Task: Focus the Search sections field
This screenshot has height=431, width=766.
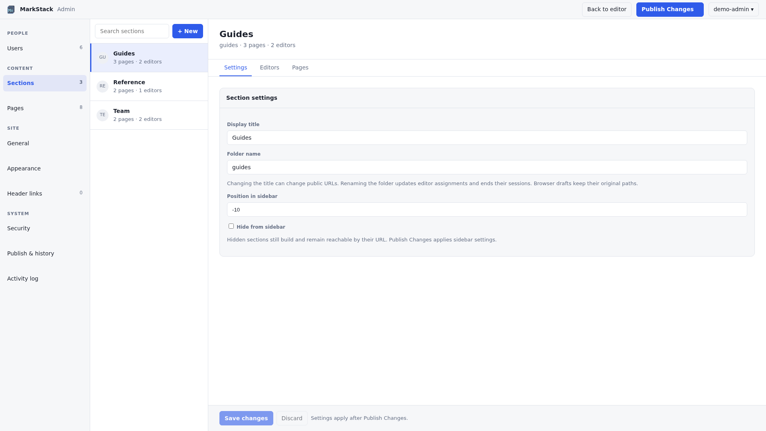Action: click(x=132, y=31)
